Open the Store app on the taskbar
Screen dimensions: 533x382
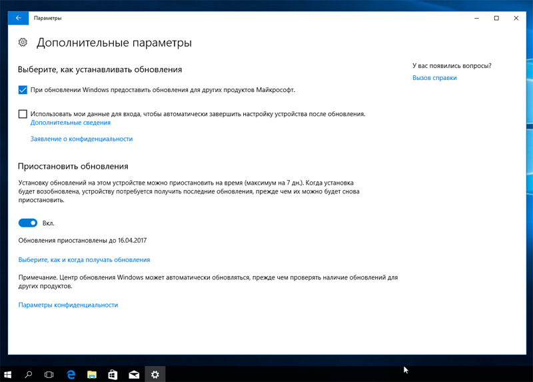(x=113, y=374)
